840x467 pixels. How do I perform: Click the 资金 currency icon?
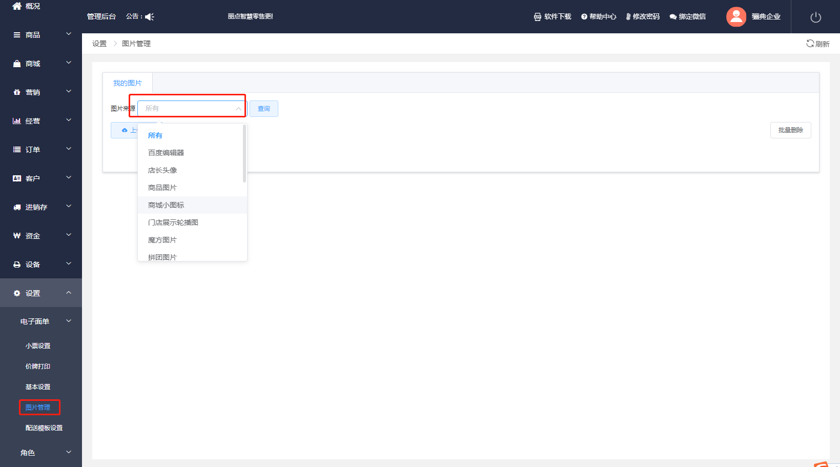(17, 236)
